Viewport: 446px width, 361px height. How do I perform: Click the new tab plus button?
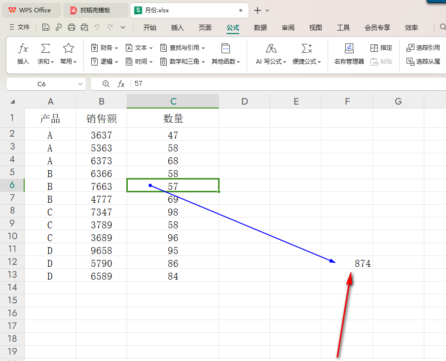tap(258, 10)
